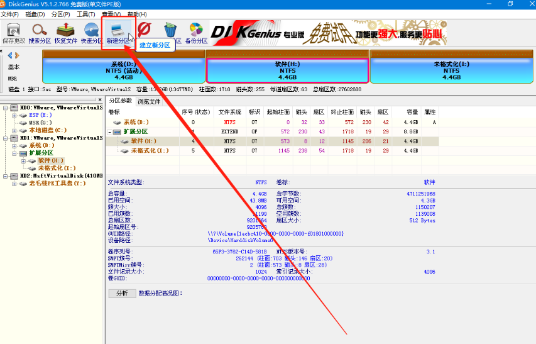Click the 终止柱面 column header
This screenshot has height=344, width=536.
coord(342,112)
